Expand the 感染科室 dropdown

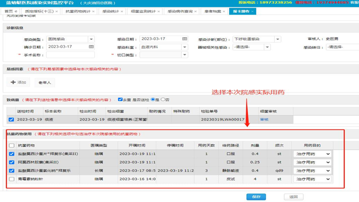pos(185,47)
